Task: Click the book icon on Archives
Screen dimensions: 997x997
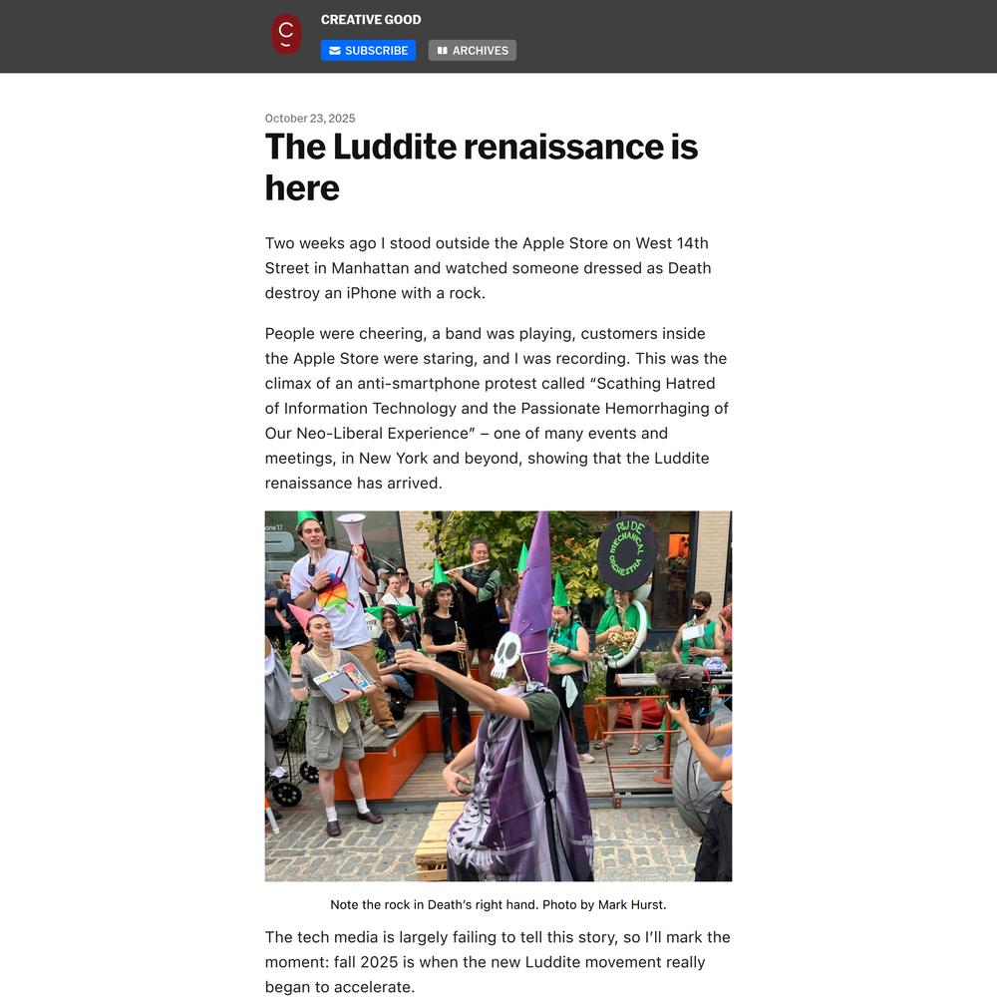Action: click(442, 51)
